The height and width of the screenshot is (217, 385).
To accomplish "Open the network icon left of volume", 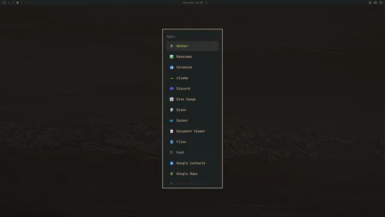I will pyautogui.click(x=370, y=2).
